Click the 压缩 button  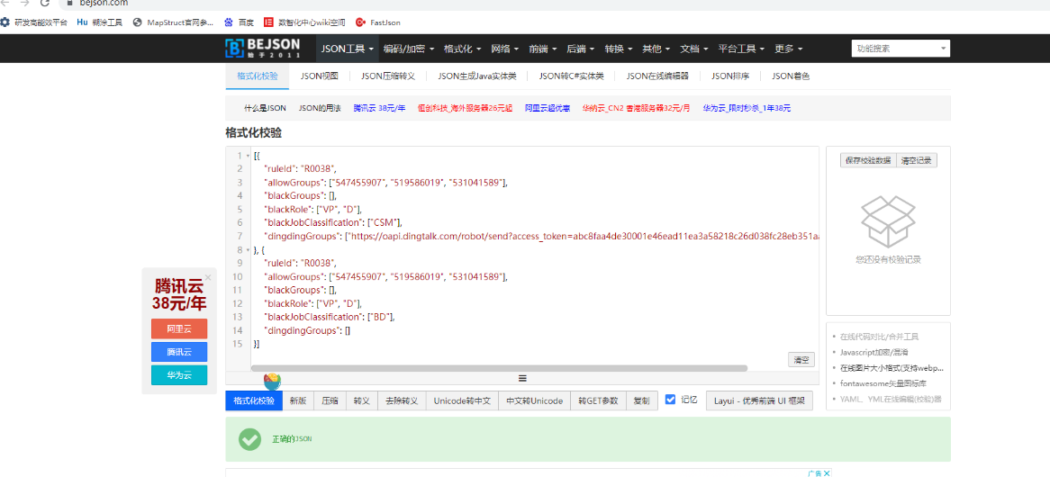click(x=330, y=400)
